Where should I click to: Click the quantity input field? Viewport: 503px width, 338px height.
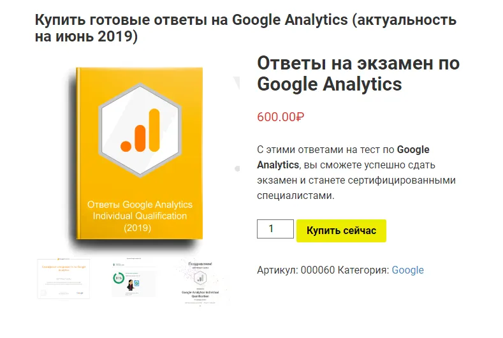pyautogui.click(x=275, y=229)
